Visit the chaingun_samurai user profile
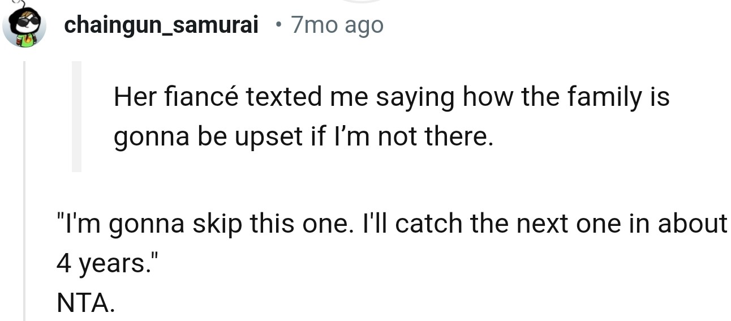 (x=161, y=25)
